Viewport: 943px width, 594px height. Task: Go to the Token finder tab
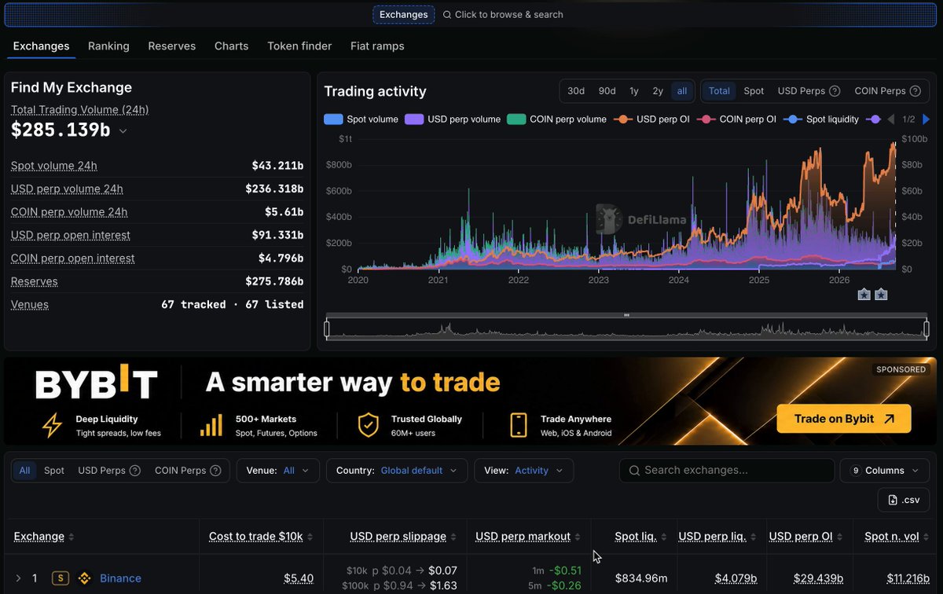pyautogui.click(x=299, y=46)
